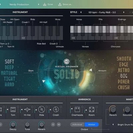This screenshot has height=133, width=133.
Task: Click the Choruses label below style keys
Action: pos(115,47)
